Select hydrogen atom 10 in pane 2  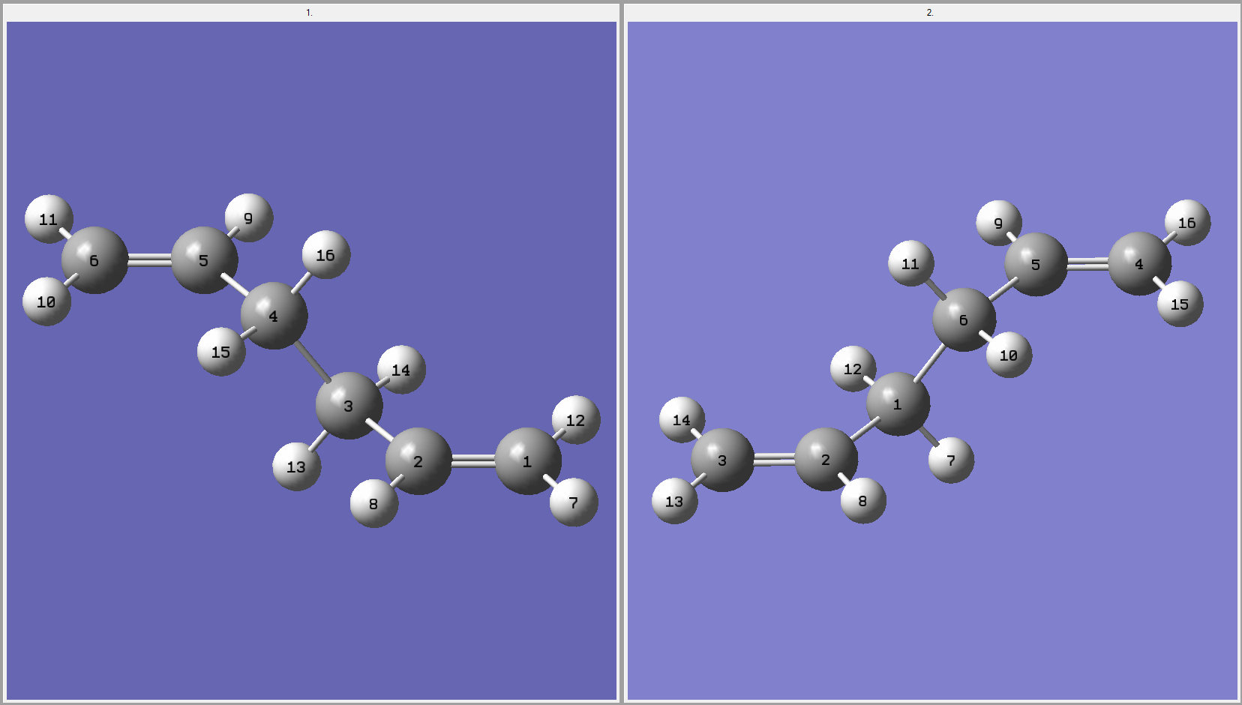1009,355
